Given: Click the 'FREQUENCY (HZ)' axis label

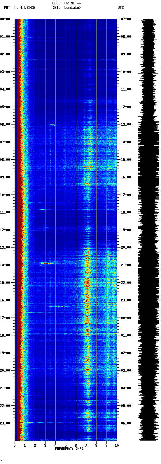Looking at the screenshot, I should 69,449.
